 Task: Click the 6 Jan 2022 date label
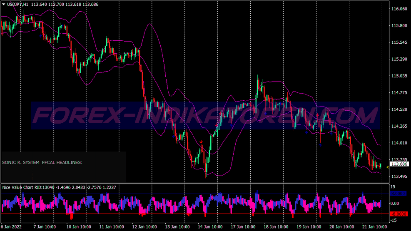click(12, 227)
